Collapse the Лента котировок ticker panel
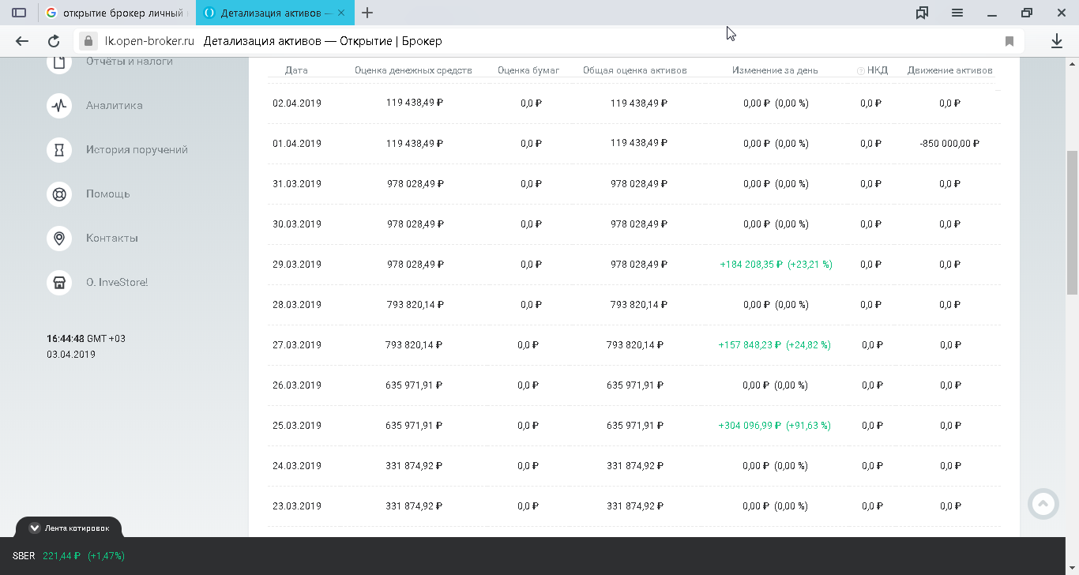The height and width of the screenshot is (575, 1079). [35, 528]
